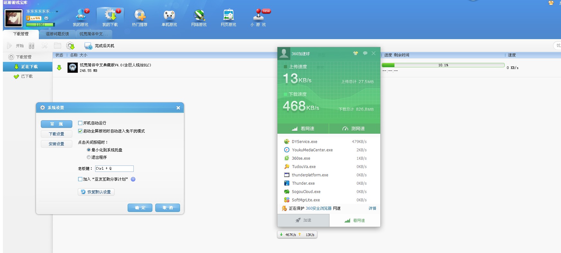
Task: Click the DYService.exe process icon
Action: [287, 141]
